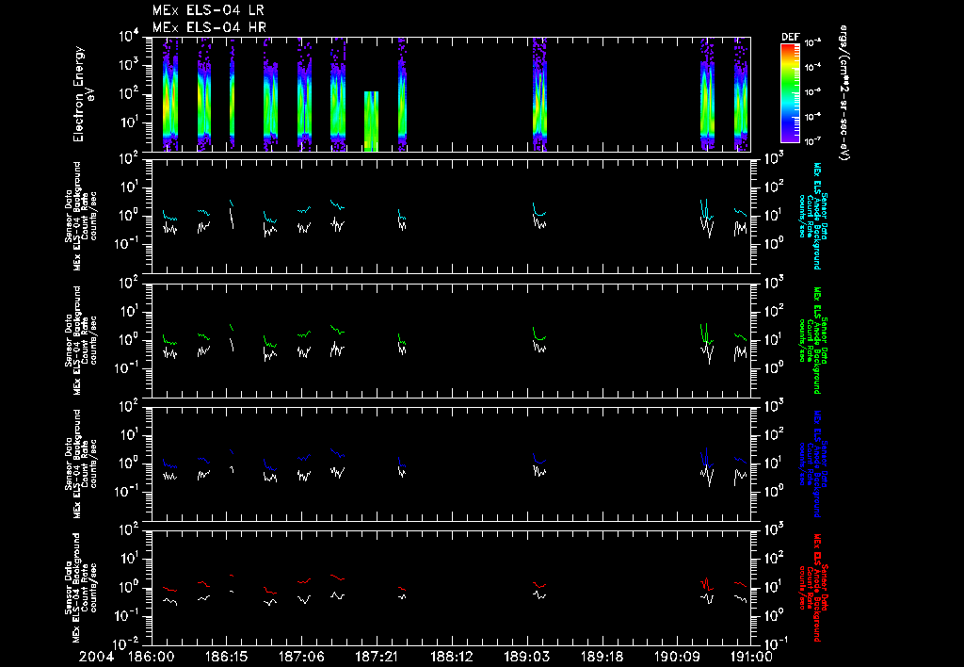Image resolution: width=964 pixels, height=667 pixels.
Task: Click the 10^-7 tick on the DEF colorbar
Action: pos(813,141)
